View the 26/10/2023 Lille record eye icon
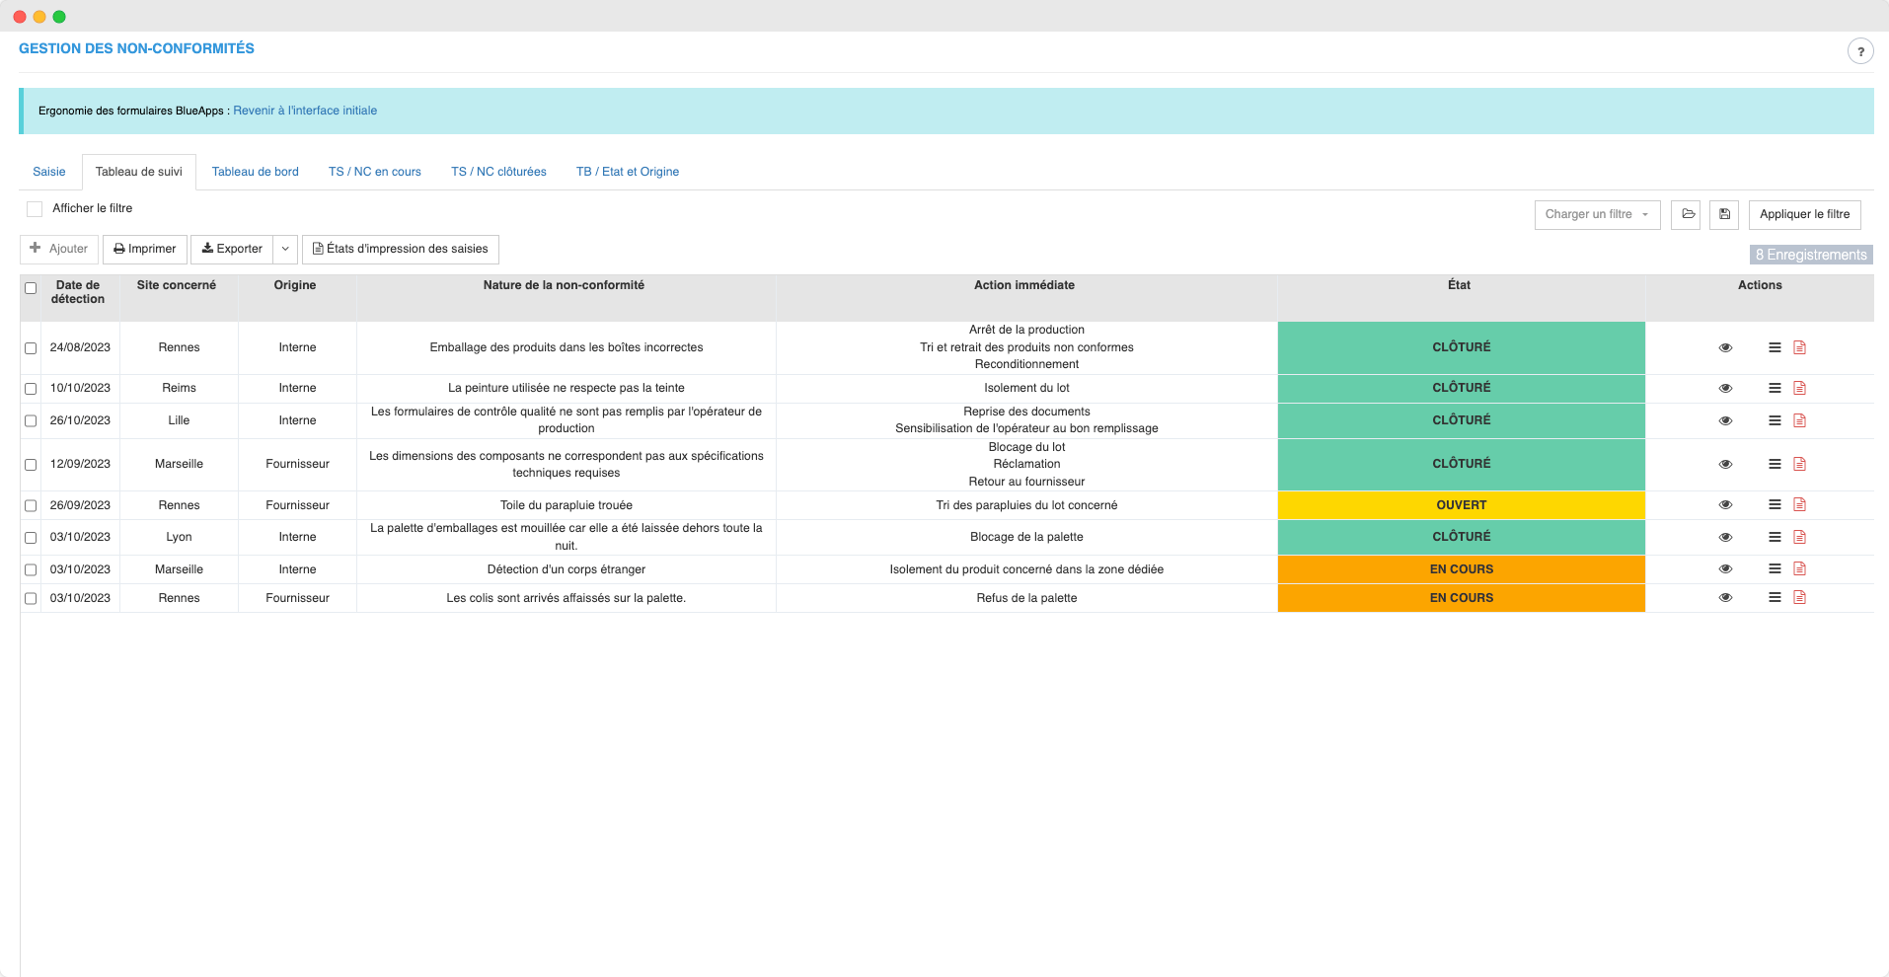 click(x=1725, y=420)
